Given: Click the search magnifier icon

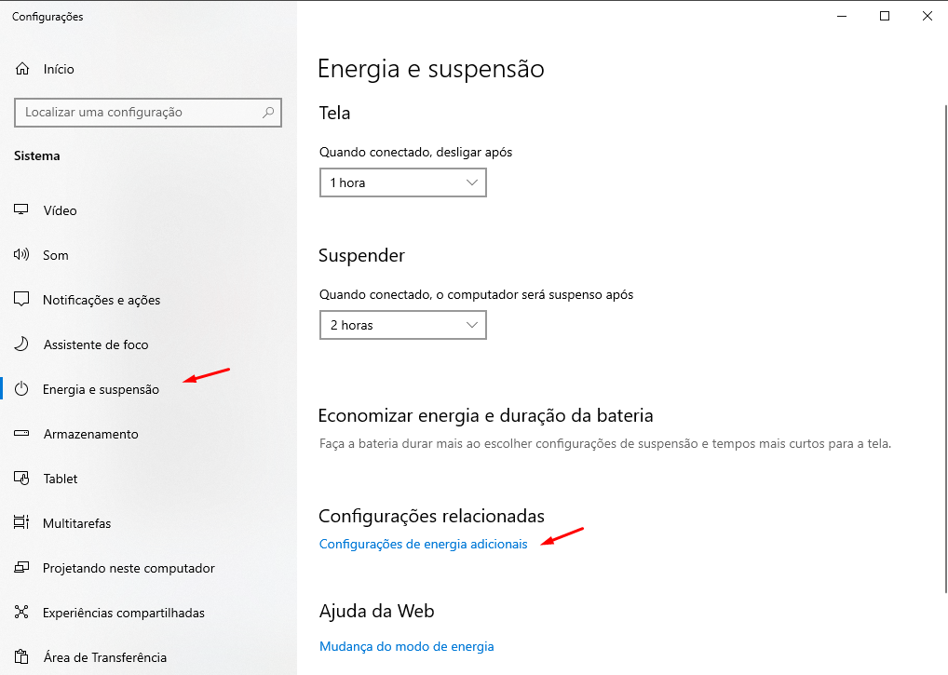Looking at the screenshot, I should (x=268, y=113).
